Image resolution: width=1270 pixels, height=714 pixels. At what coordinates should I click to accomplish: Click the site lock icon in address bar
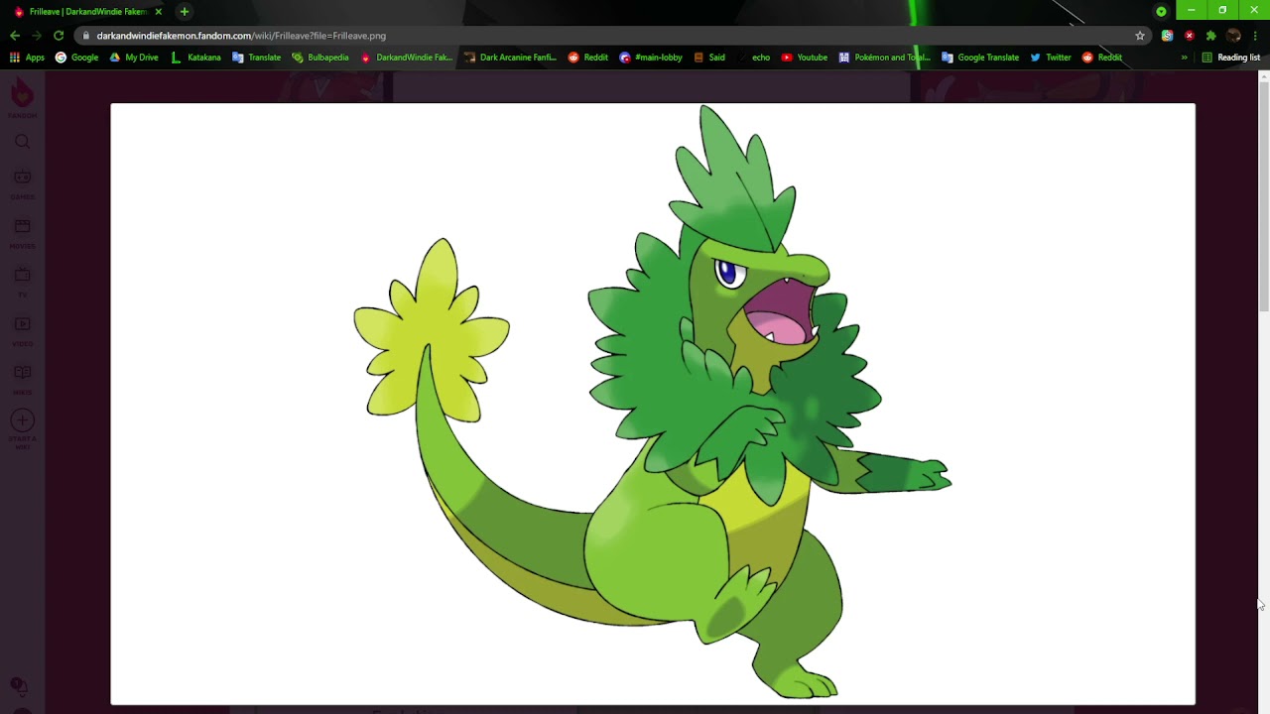[86, 36]
